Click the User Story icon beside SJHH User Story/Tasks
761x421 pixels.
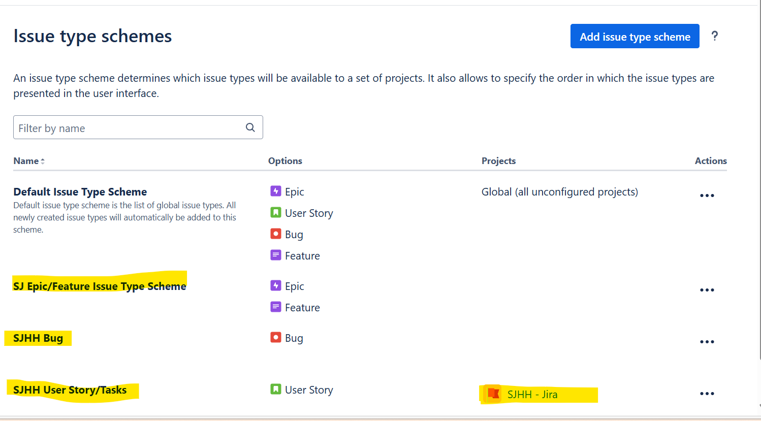[x=275, y=390]
